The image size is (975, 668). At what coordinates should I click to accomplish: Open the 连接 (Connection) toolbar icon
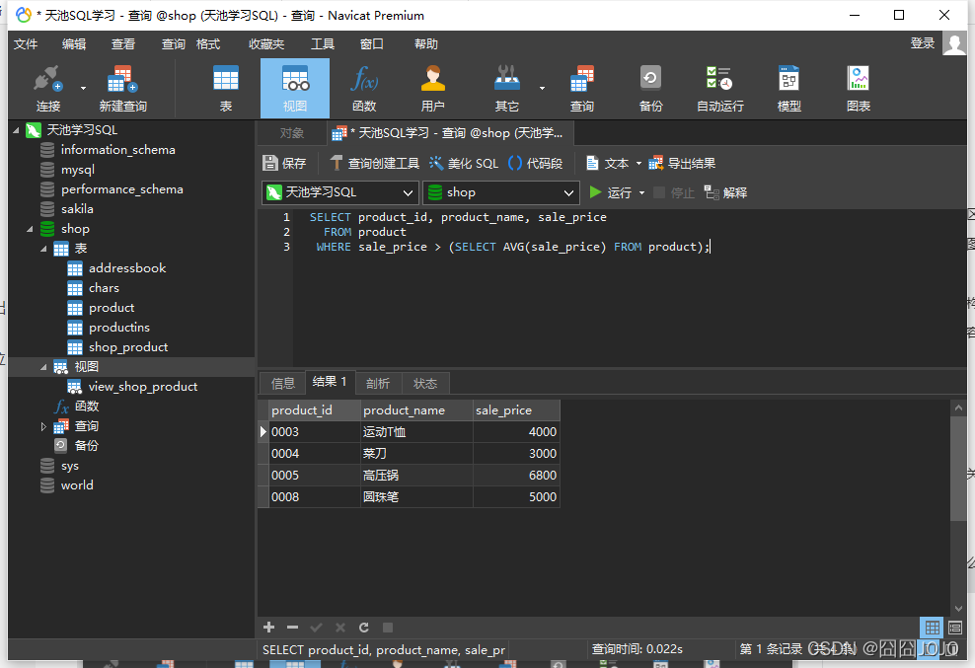pos(48,89)
